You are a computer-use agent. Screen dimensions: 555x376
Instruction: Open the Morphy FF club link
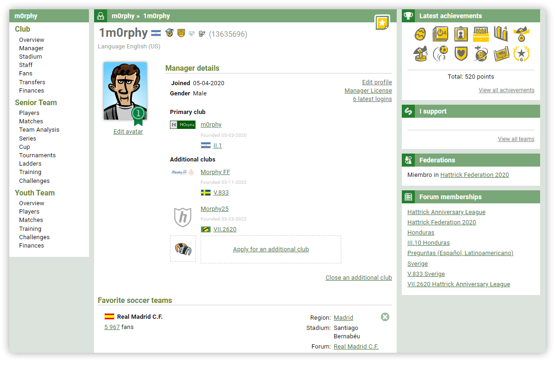point(215,172)
